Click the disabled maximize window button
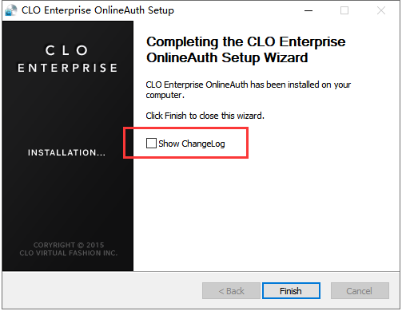Viewport: 402px width, 311px height. pos(344,10)
